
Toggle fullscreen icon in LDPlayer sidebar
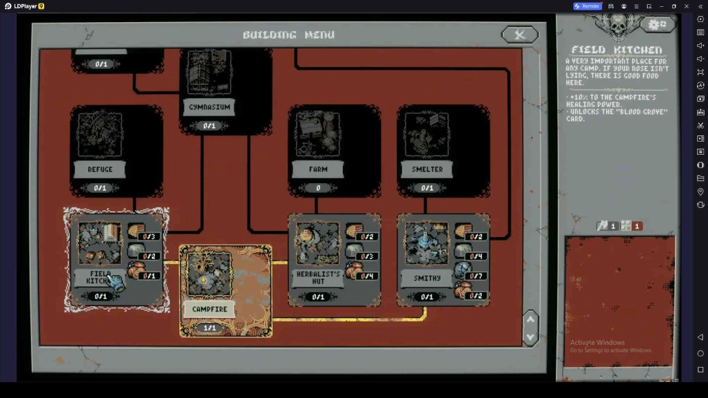[700, 72]
